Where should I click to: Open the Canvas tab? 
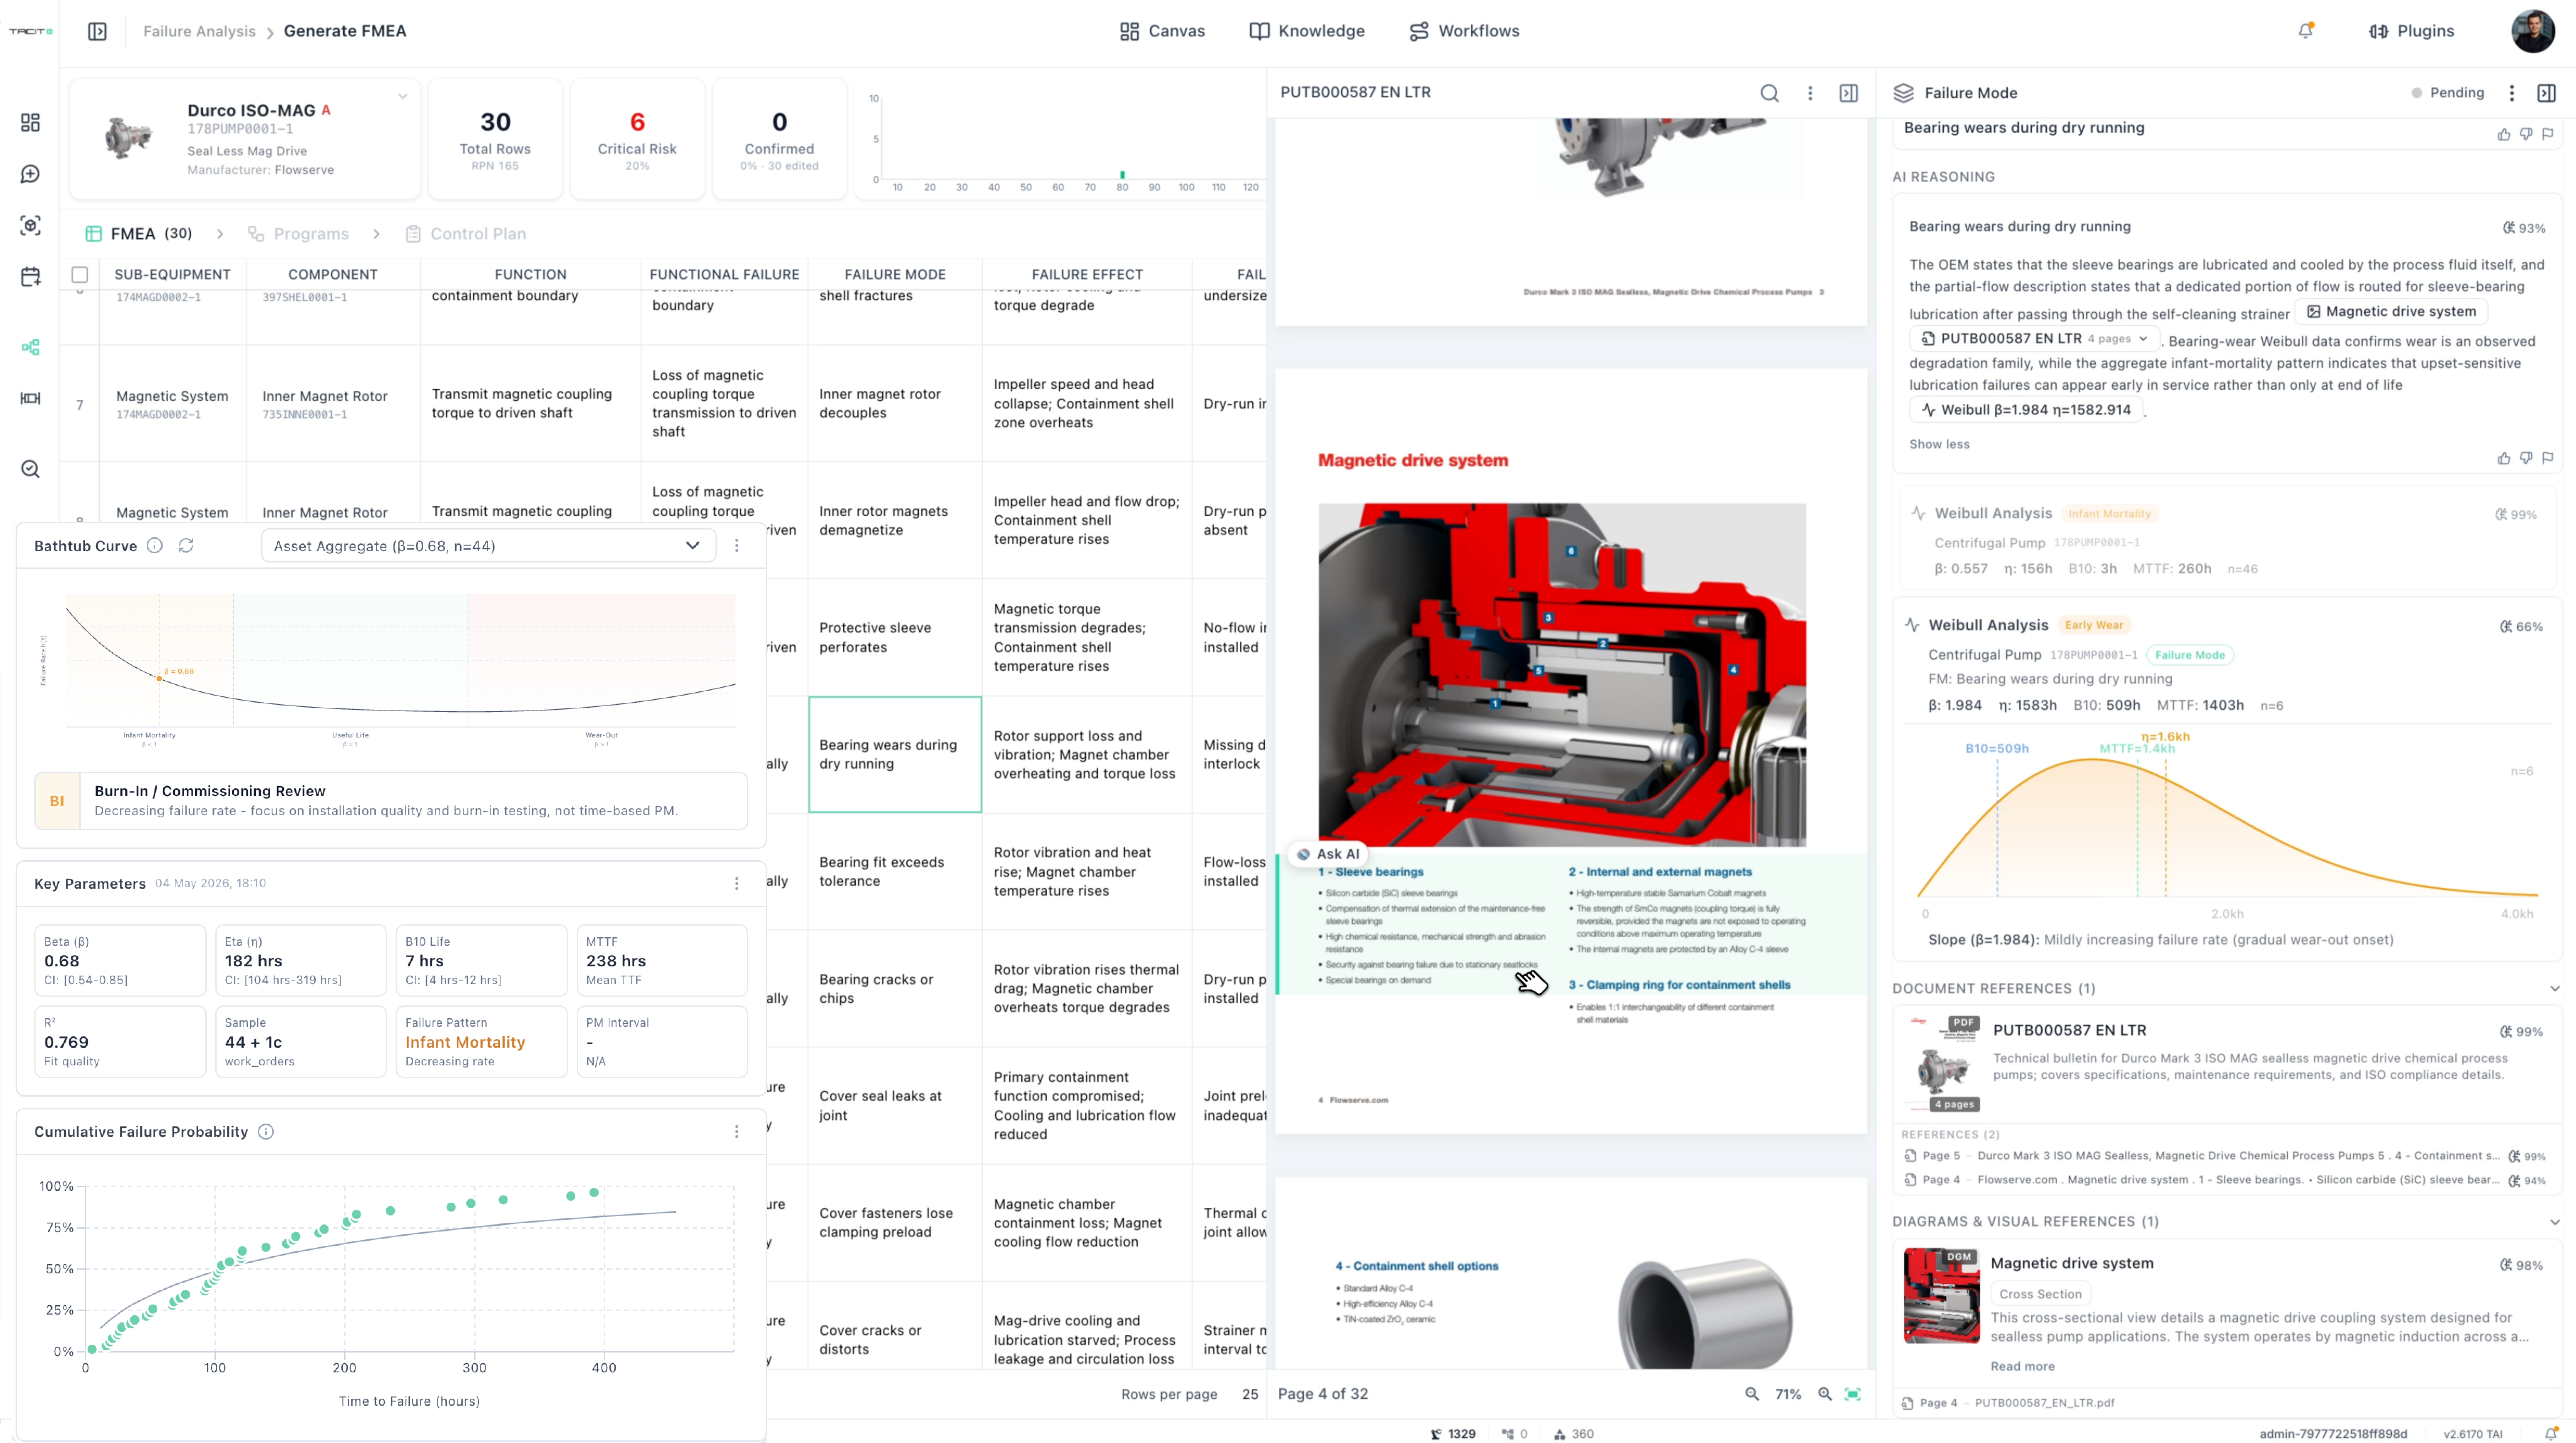coord(1162,31)
